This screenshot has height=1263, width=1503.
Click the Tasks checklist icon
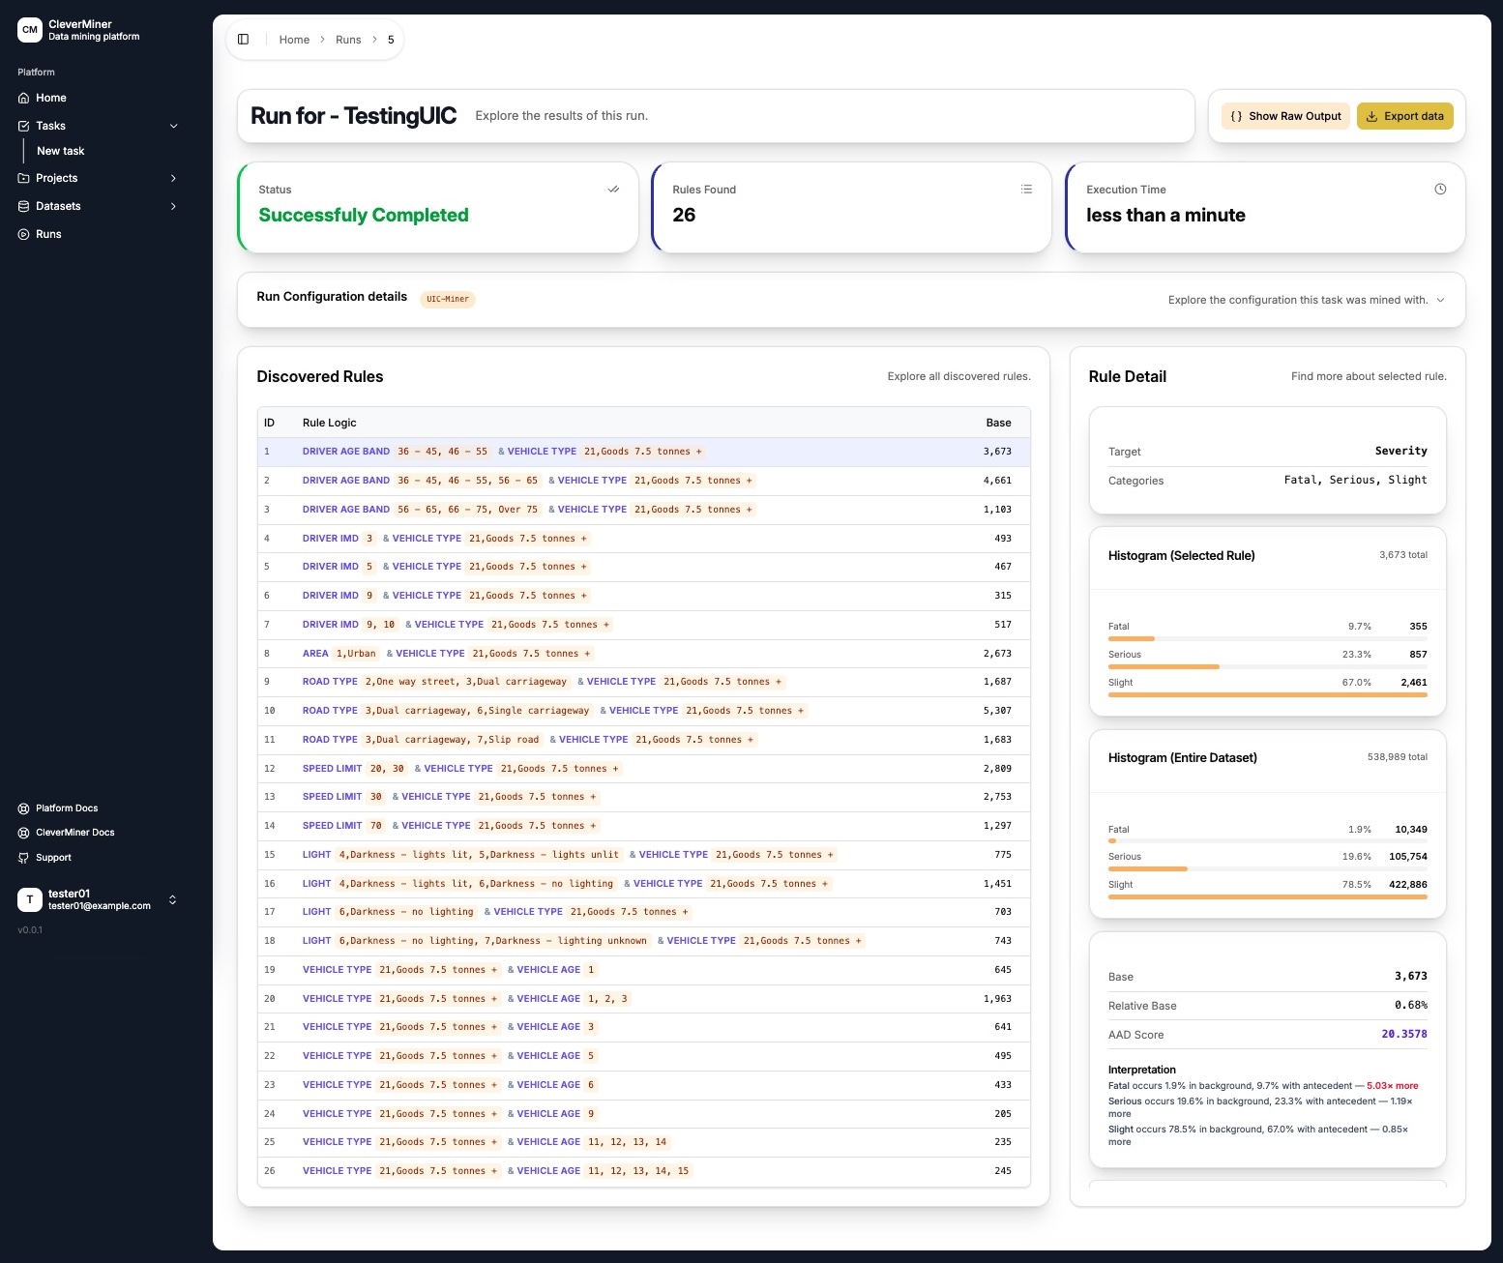click(x=23, y=126)
